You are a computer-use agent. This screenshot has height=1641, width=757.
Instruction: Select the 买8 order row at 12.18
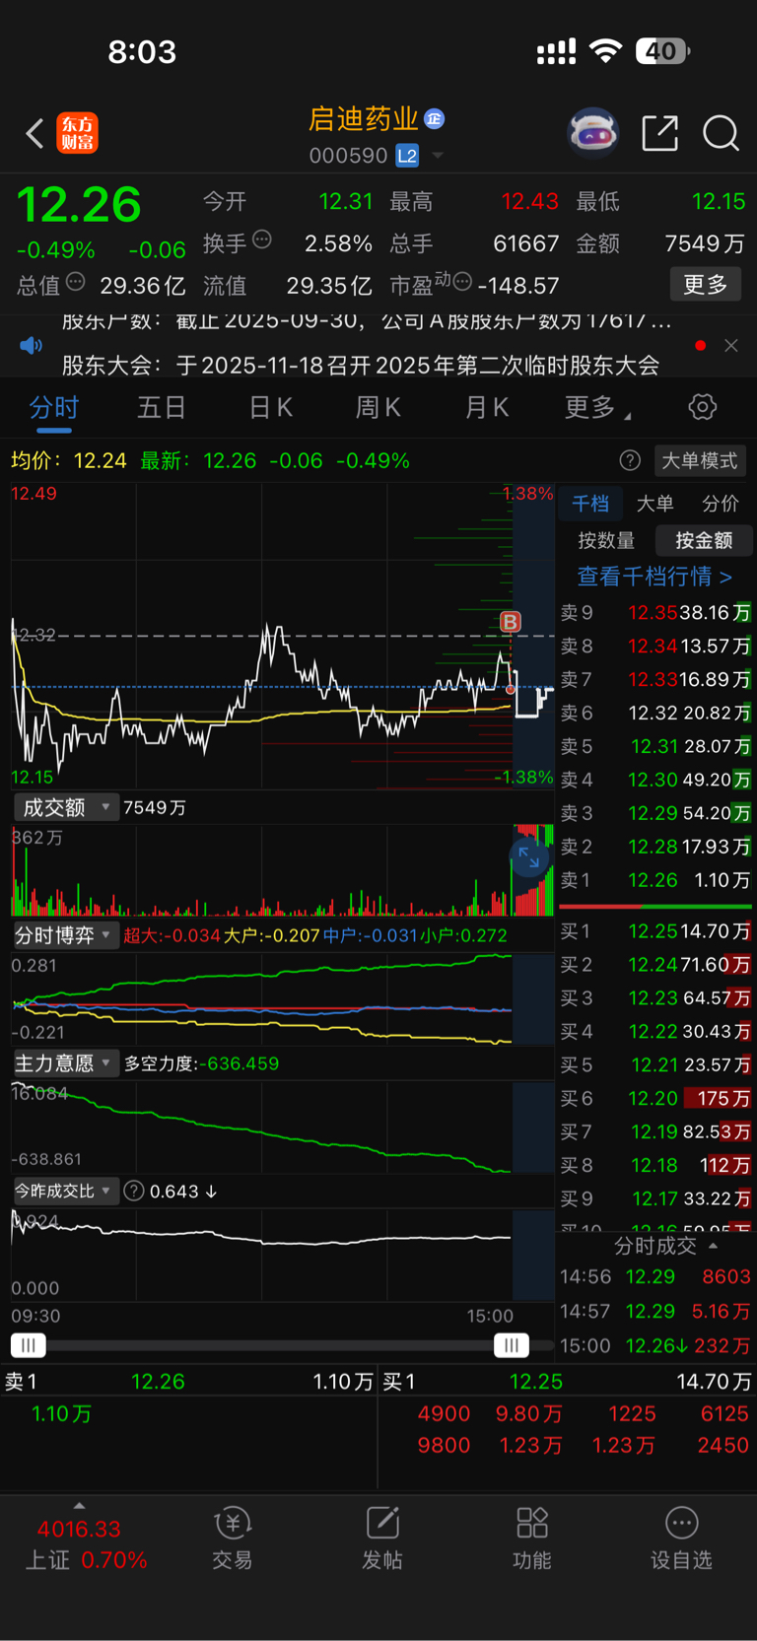point(655,1165)
